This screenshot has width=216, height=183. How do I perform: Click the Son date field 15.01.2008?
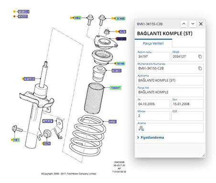(x=187, y=104)
